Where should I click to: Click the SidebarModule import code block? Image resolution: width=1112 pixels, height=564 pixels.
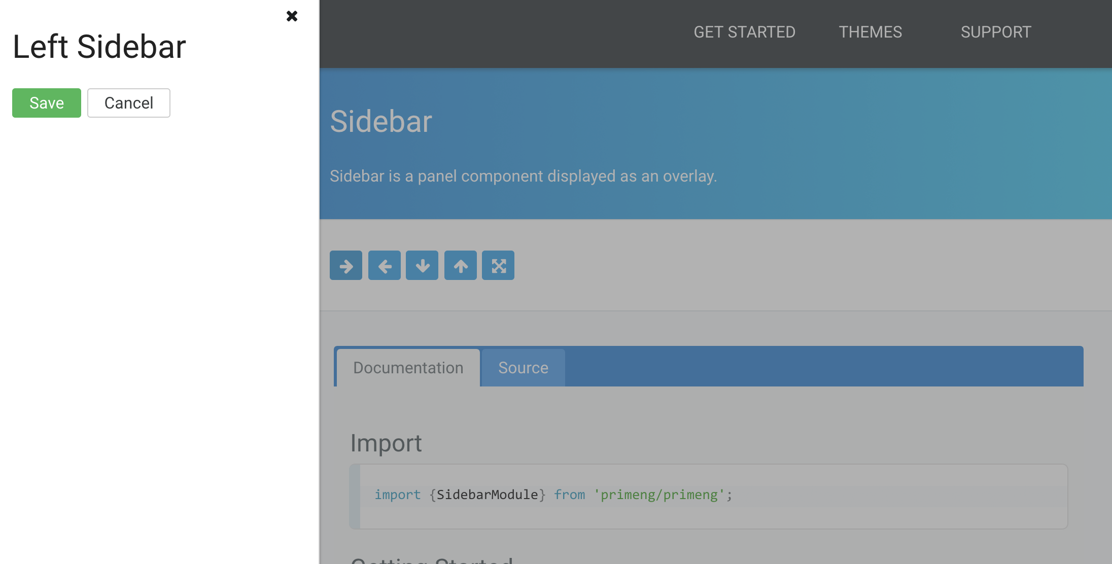[x=709, y=497]
